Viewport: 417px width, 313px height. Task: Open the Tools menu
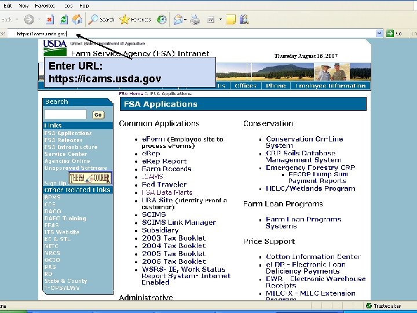[68, 6]
